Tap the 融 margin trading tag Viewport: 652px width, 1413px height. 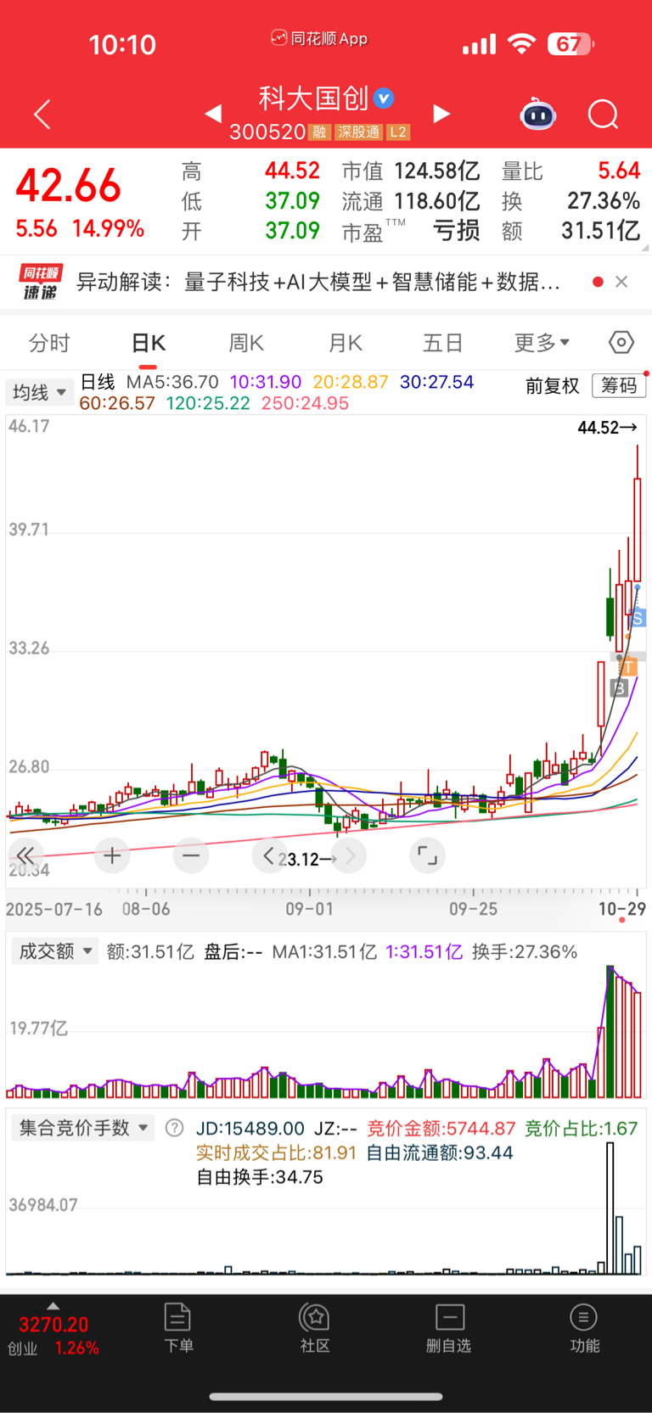coord(319,132)
